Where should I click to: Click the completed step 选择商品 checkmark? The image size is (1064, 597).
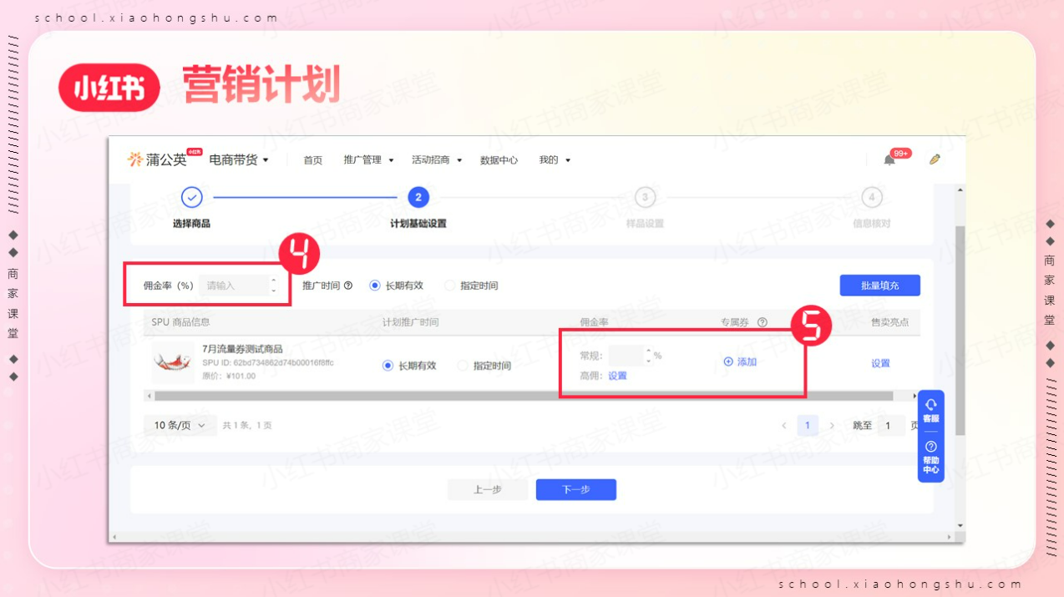[x=192, y=198]
